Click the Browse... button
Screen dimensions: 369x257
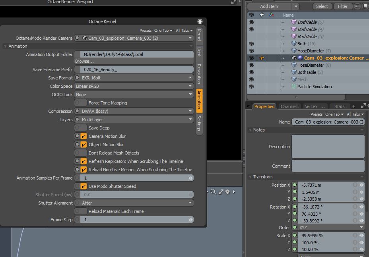coord(134,61)
